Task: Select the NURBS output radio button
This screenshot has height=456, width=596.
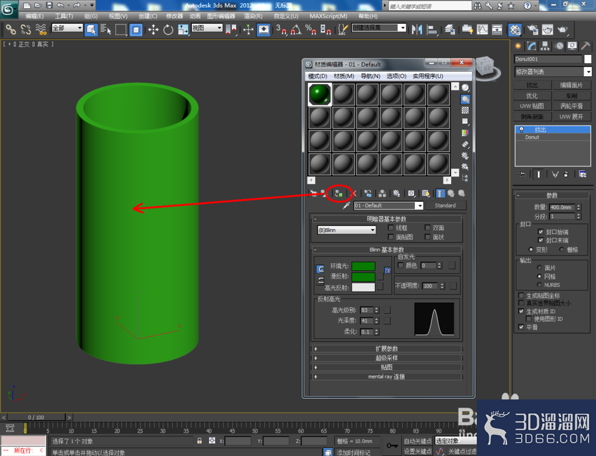Action: point(539,285)
